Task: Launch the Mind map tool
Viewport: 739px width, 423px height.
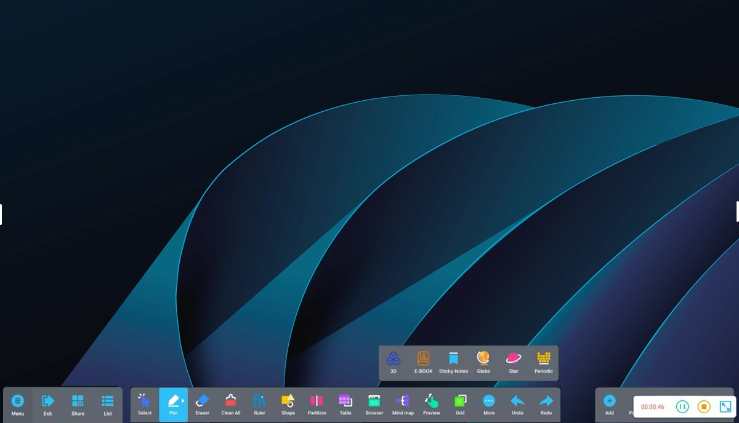Action: tap(403, 404)
